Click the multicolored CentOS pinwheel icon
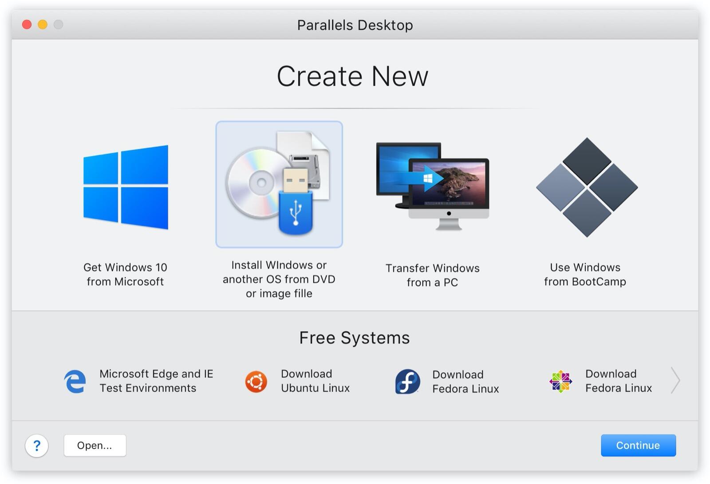Screen dimensions: 710x484 click(560, 382)
